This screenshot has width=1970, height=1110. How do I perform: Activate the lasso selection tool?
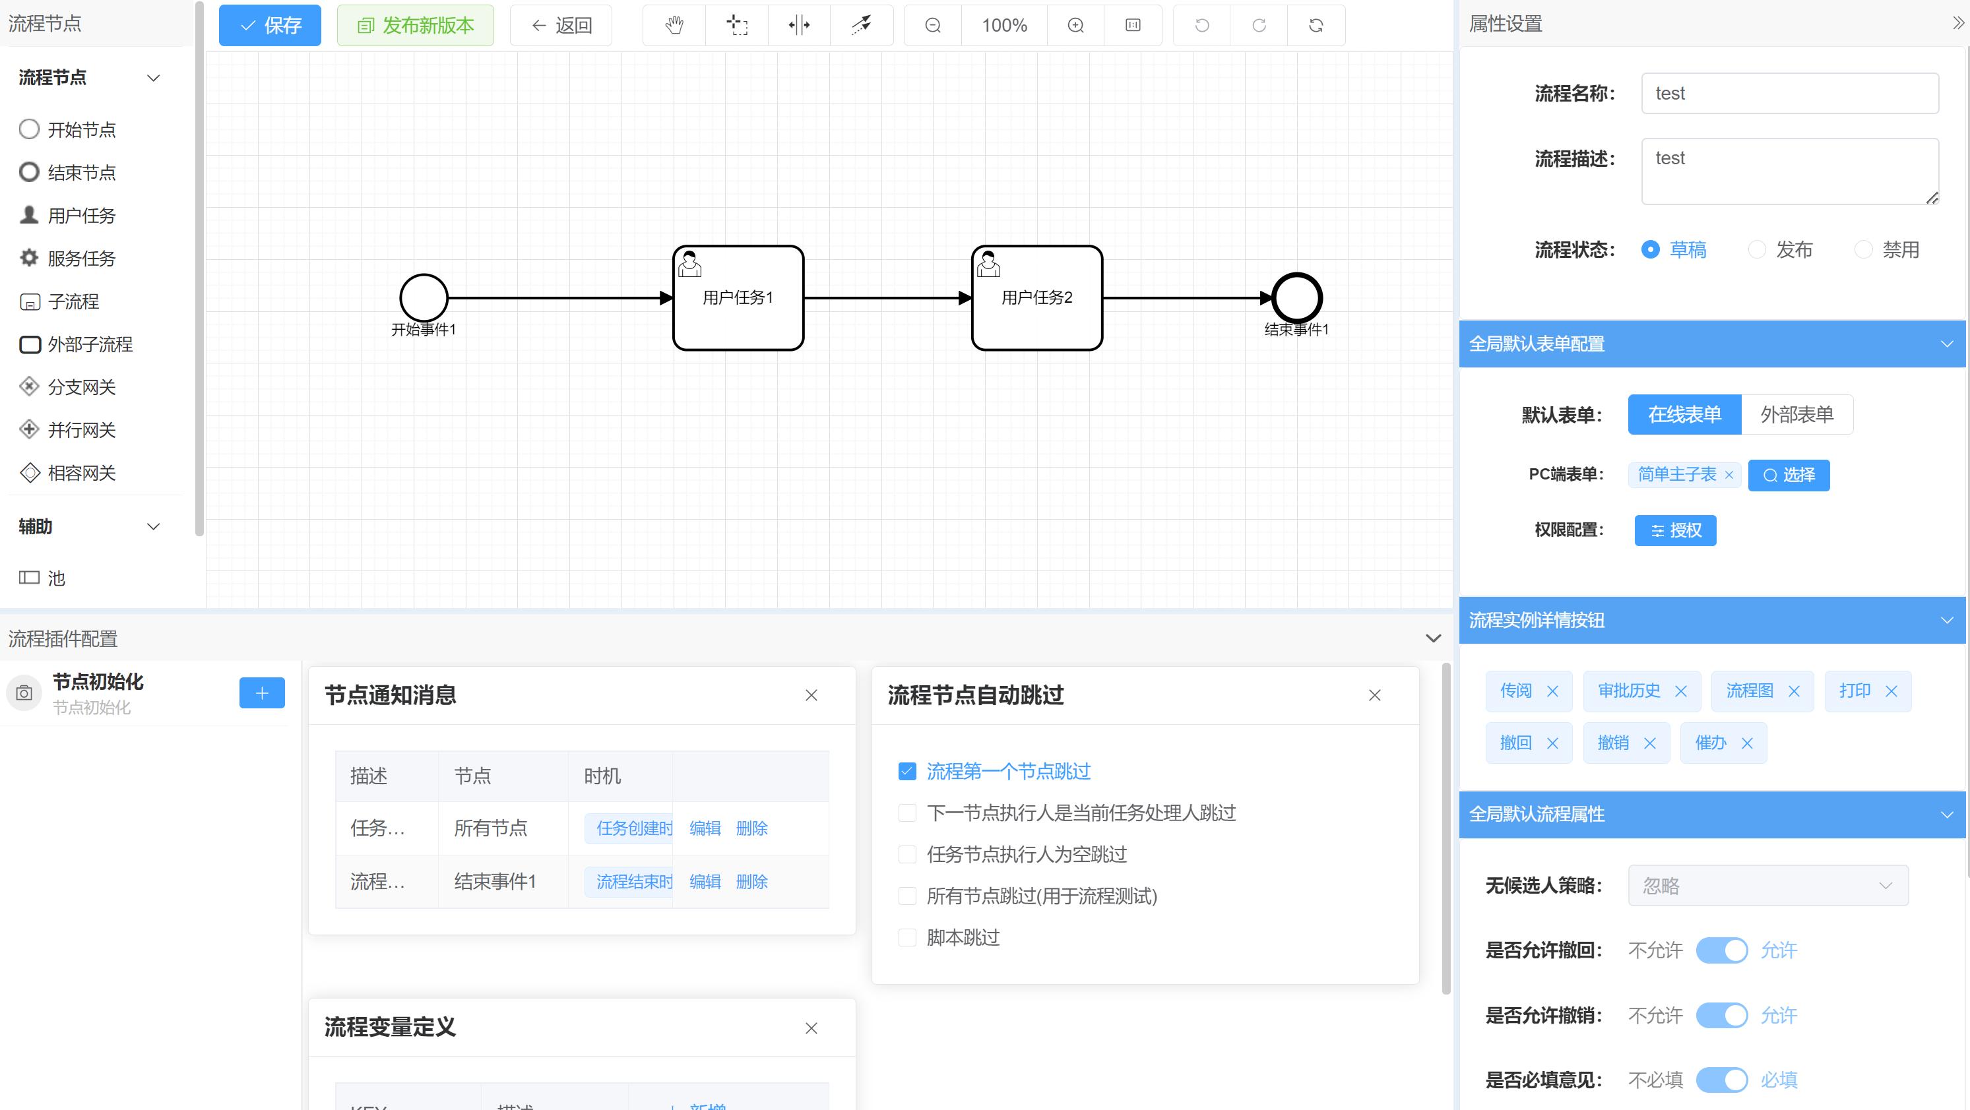click(x=736, y=25)
